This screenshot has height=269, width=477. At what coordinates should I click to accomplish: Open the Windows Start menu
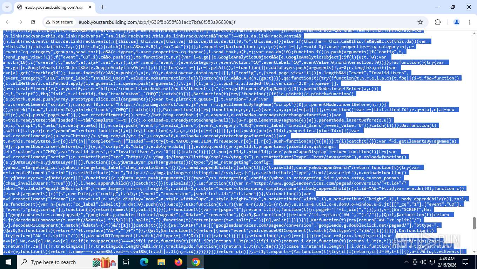[8, 262]
